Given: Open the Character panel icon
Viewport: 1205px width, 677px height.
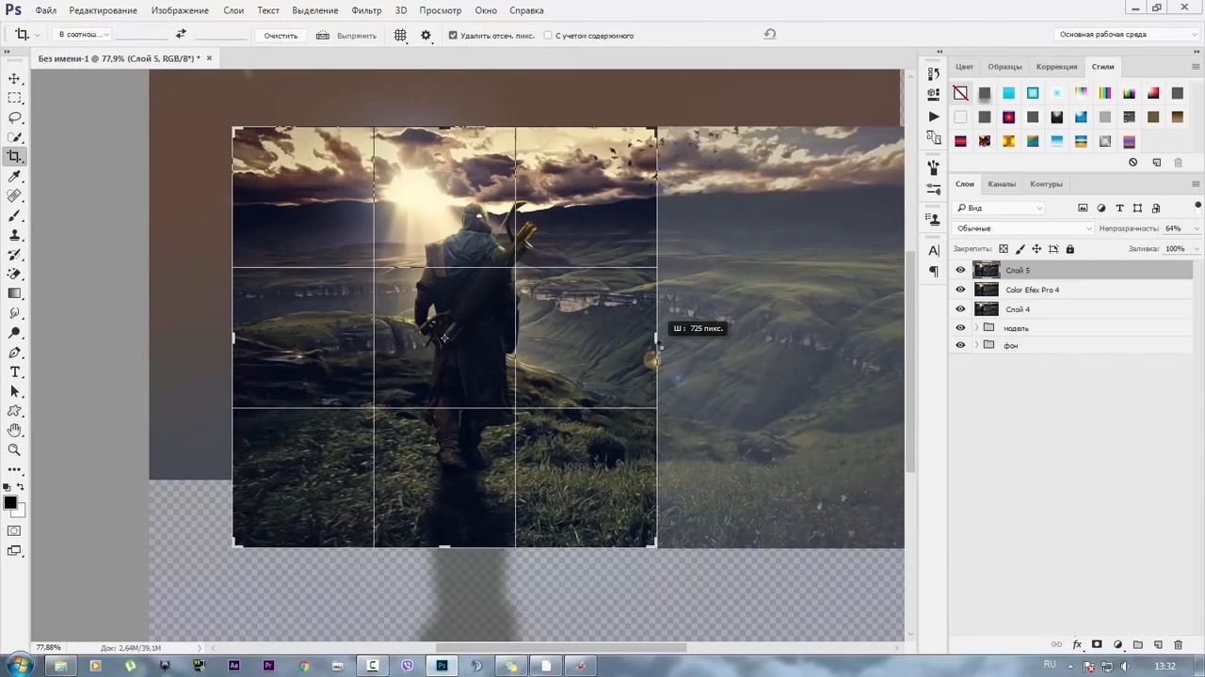Looking at the screenshot, I should point(933,251).
